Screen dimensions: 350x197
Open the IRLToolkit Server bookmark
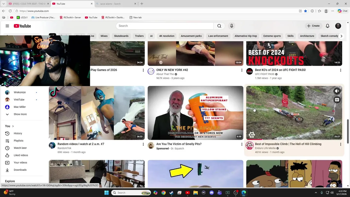pyautogui.click(x=70, y=18)
